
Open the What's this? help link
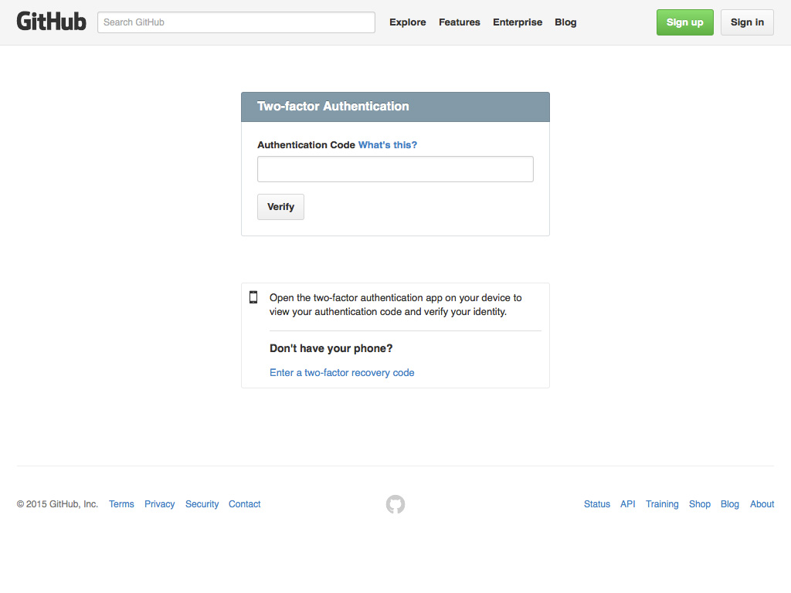pos(387,144)
